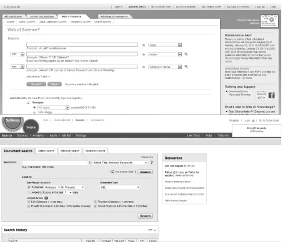The image size is (283, 243).
Task: Click the SciVerse logo
Action: tap(12, 124)
